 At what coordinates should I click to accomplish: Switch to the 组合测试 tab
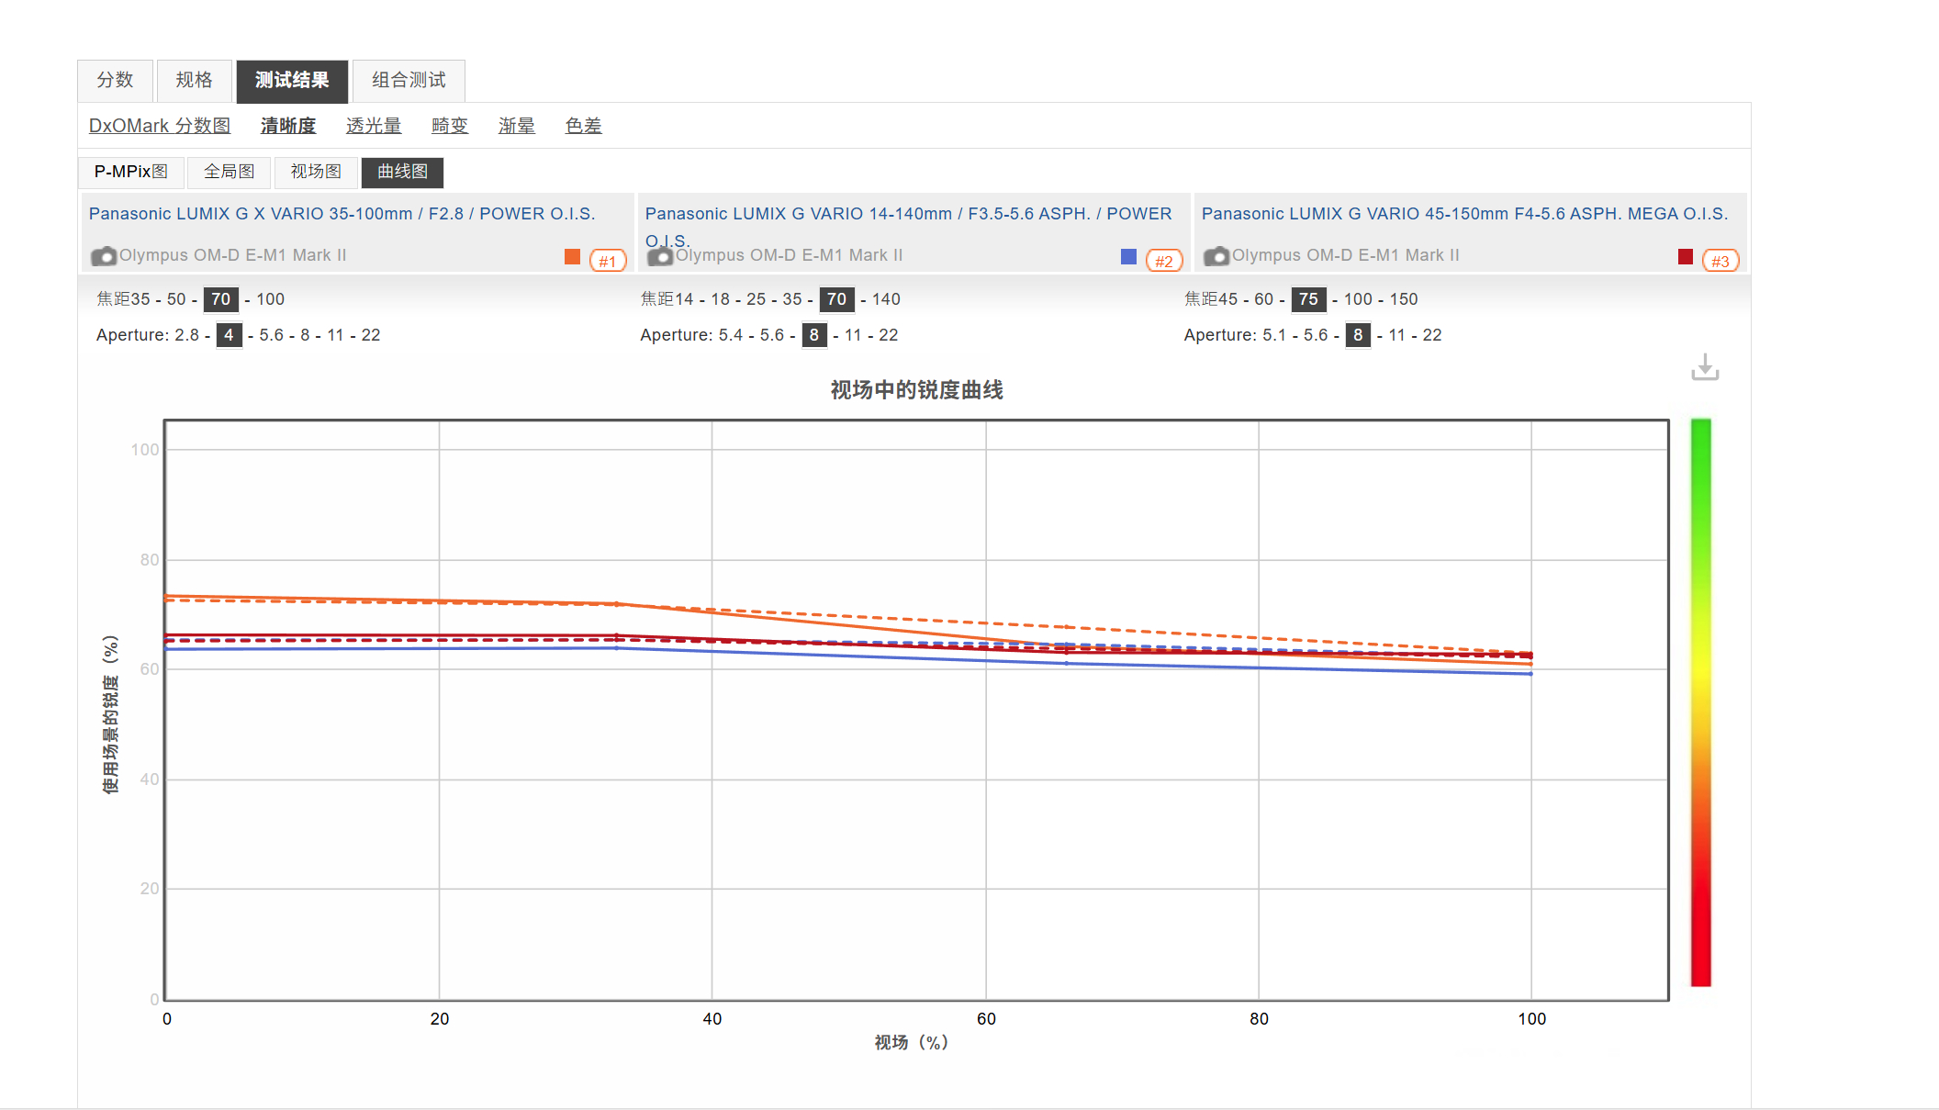pyautogui.click(x=409, y=81)
